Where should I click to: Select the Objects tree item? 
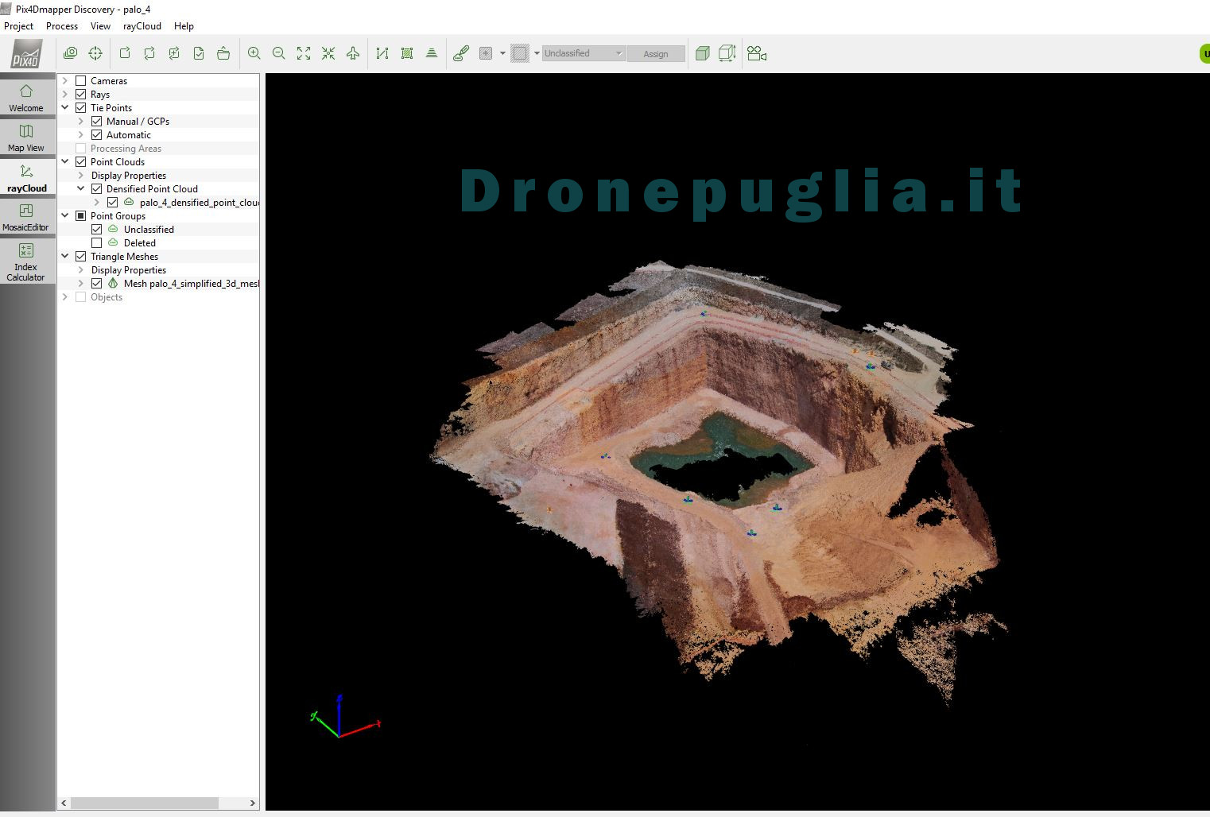click(107, 297)
